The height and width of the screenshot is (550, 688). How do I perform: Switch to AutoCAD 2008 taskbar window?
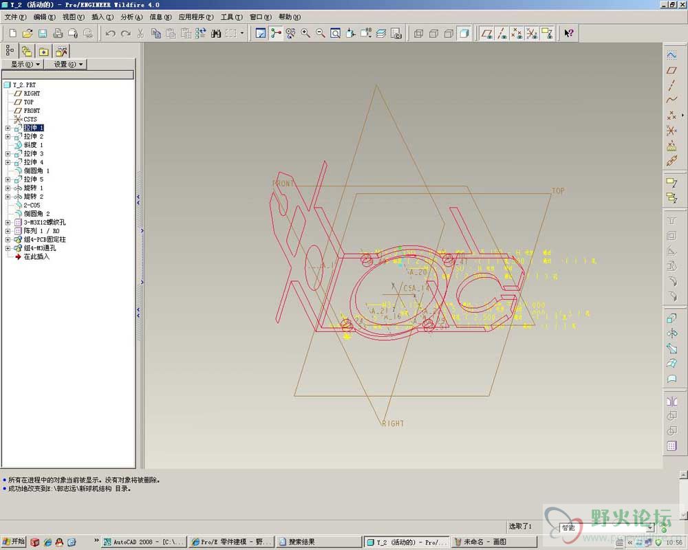coord(144,542)
